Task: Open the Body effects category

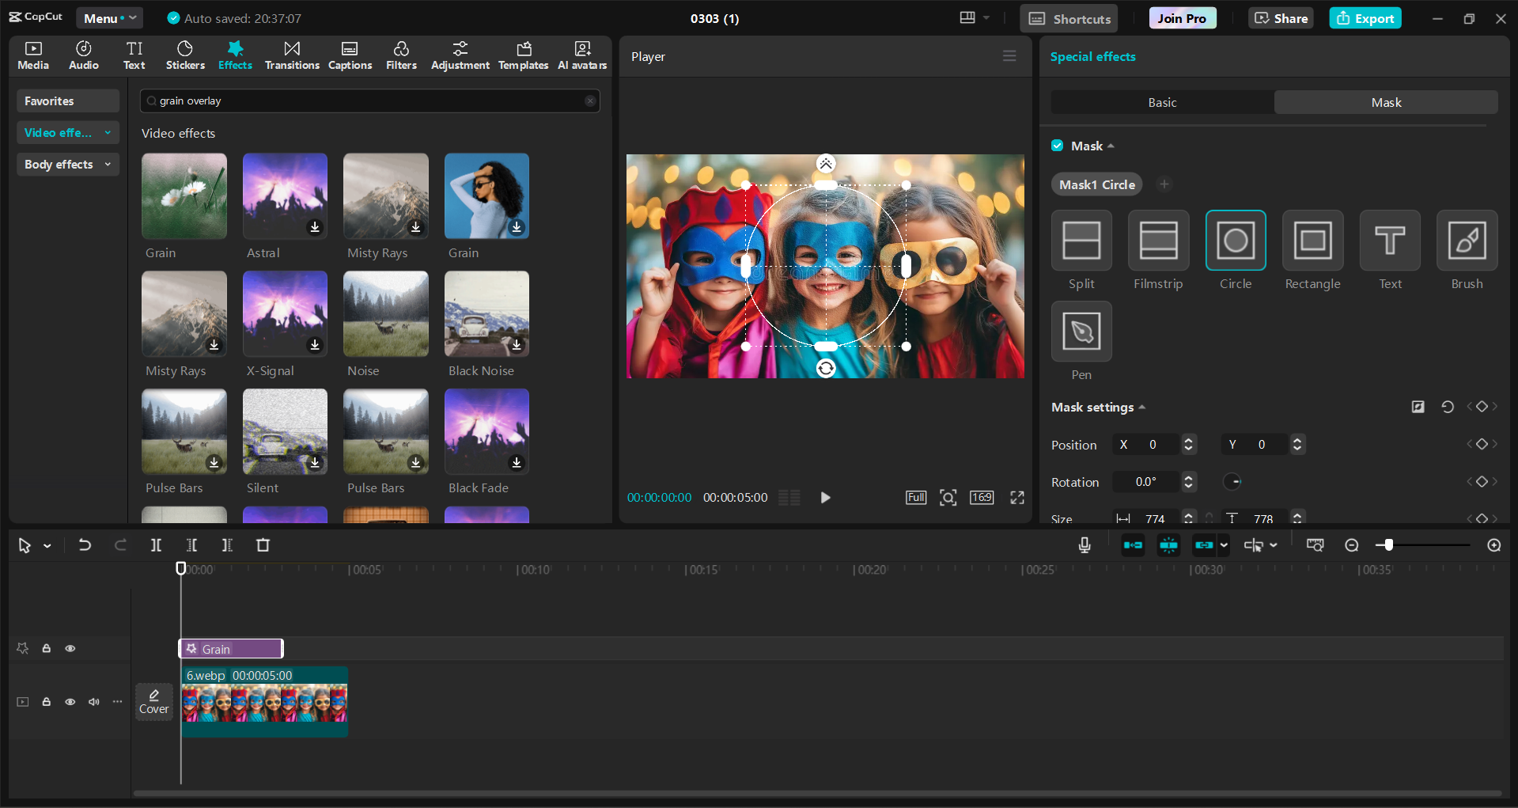Action: (67, 164)
